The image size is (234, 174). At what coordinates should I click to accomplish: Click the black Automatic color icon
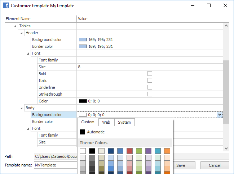click(x=83, y=132)
